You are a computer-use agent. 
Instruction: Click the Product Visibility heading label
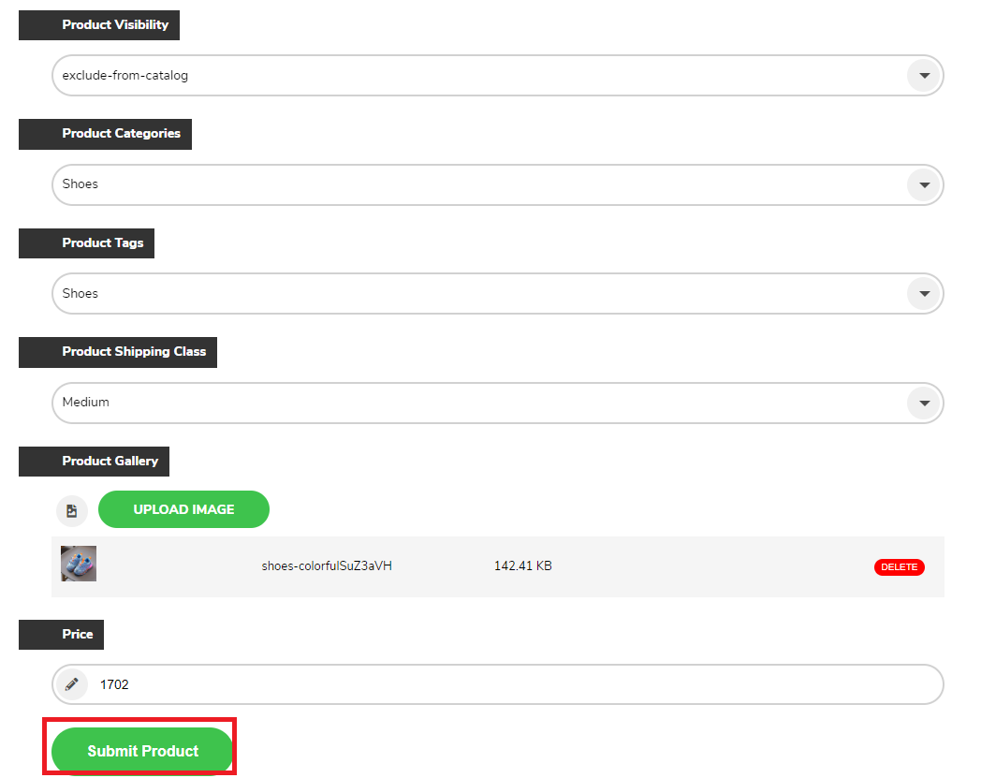tap(99, 25)
